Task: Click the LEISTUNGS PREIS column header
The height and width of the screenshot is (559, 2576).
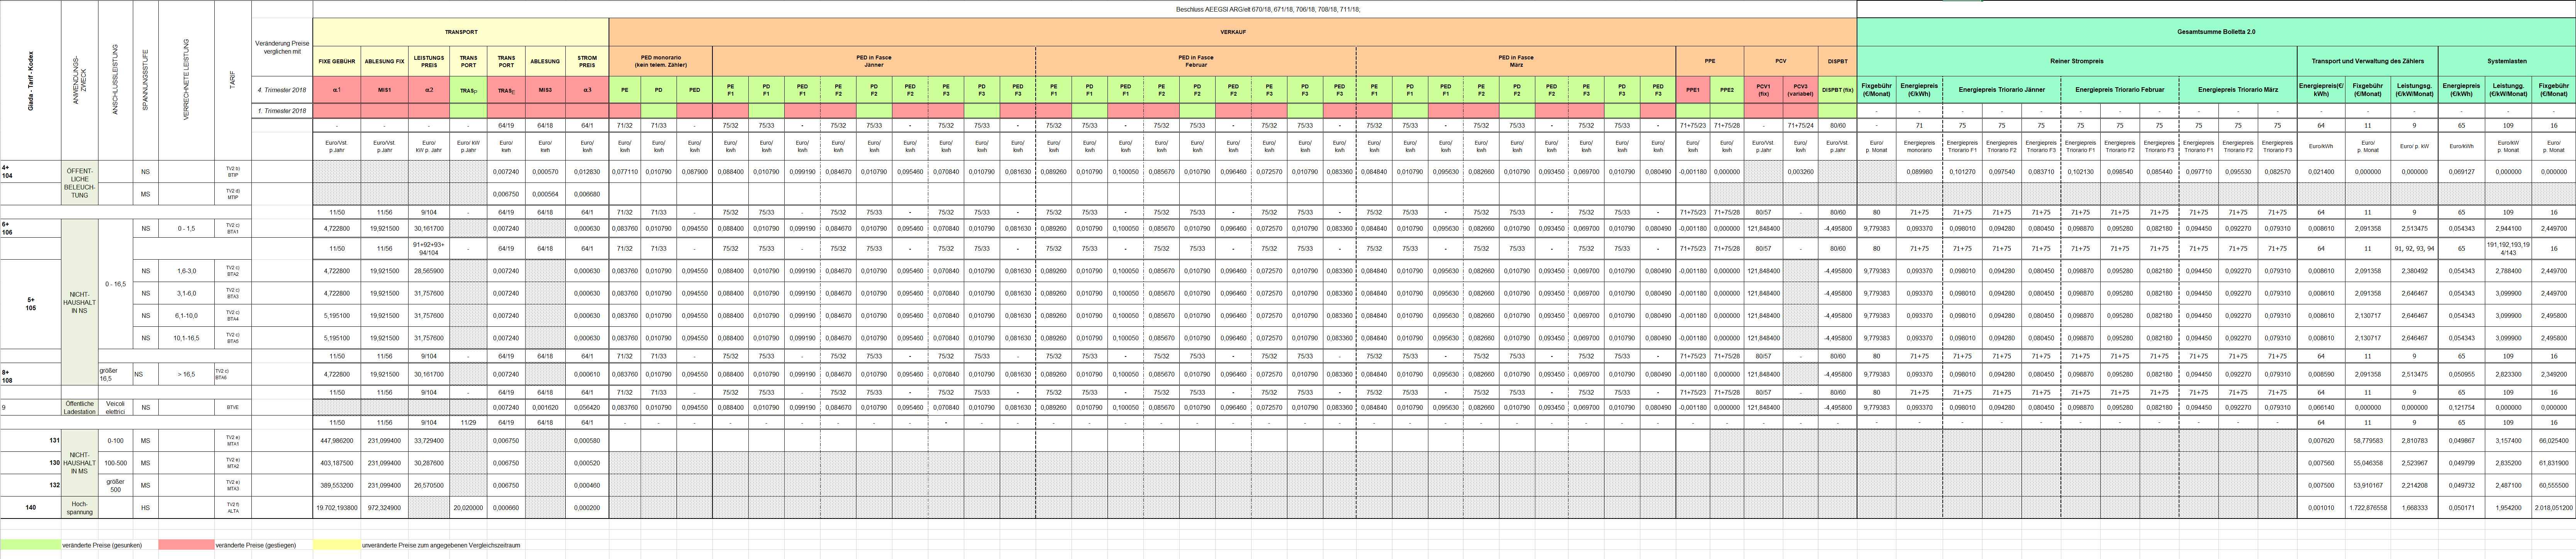Action: [429, 61]
